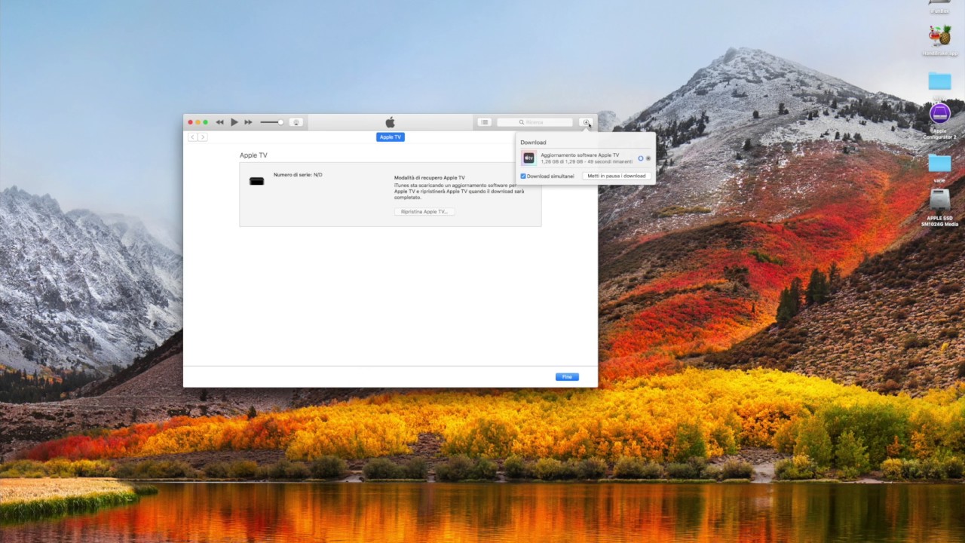Click the blue Fine button

point(567,377)
